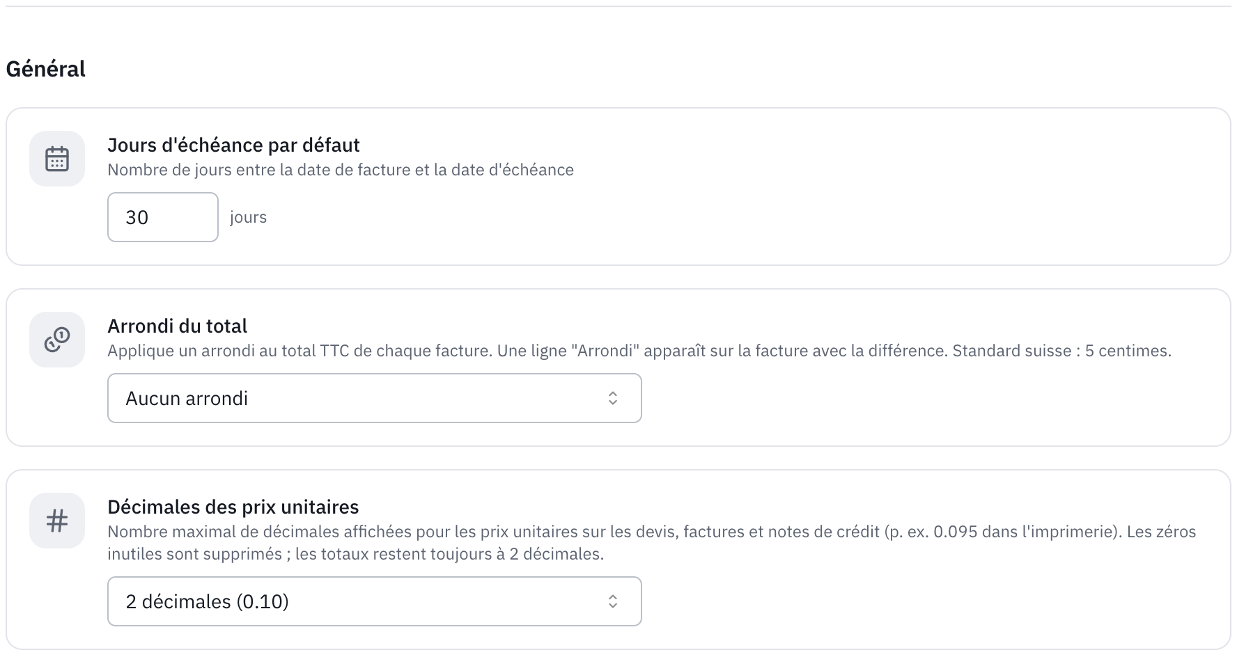The height and width of the screenshot is (657, 1237).
Task: Click the "Décimales des prix unitaires" title
Action: pyautogui.click(x=233, y=507)
